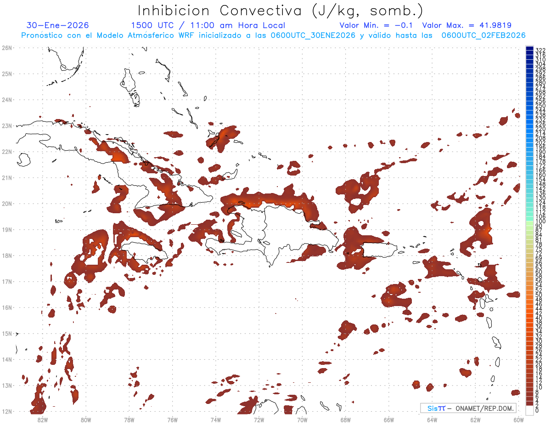
Task: Click the '23N' latitude label
Action: [6, 125]
